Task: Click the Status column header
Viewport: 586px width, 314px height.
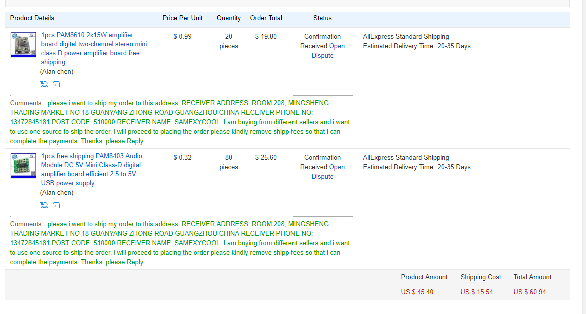Action: coord(322,18)
